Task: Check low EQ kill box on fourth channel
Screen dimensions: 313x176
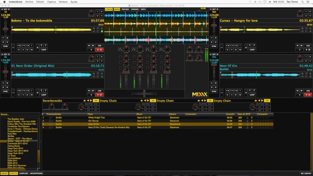Action: click(x=161, y=68)
